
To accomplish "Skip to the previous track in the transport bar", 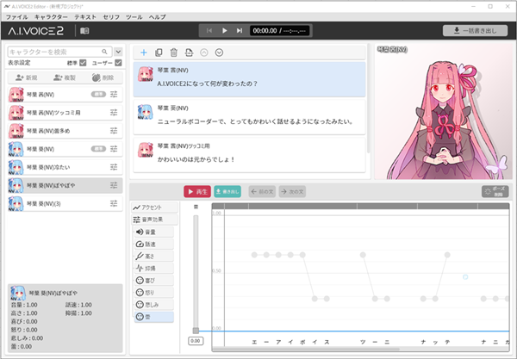I will click(x=209, y=31).
